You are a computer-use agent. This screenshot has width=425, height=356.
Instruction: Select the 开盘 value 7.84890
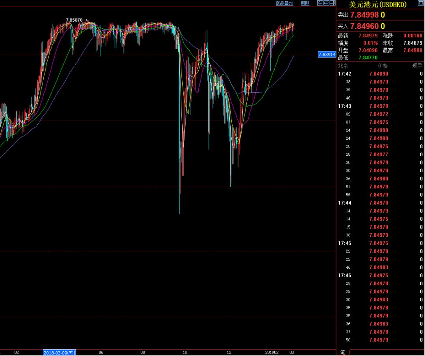368,50
